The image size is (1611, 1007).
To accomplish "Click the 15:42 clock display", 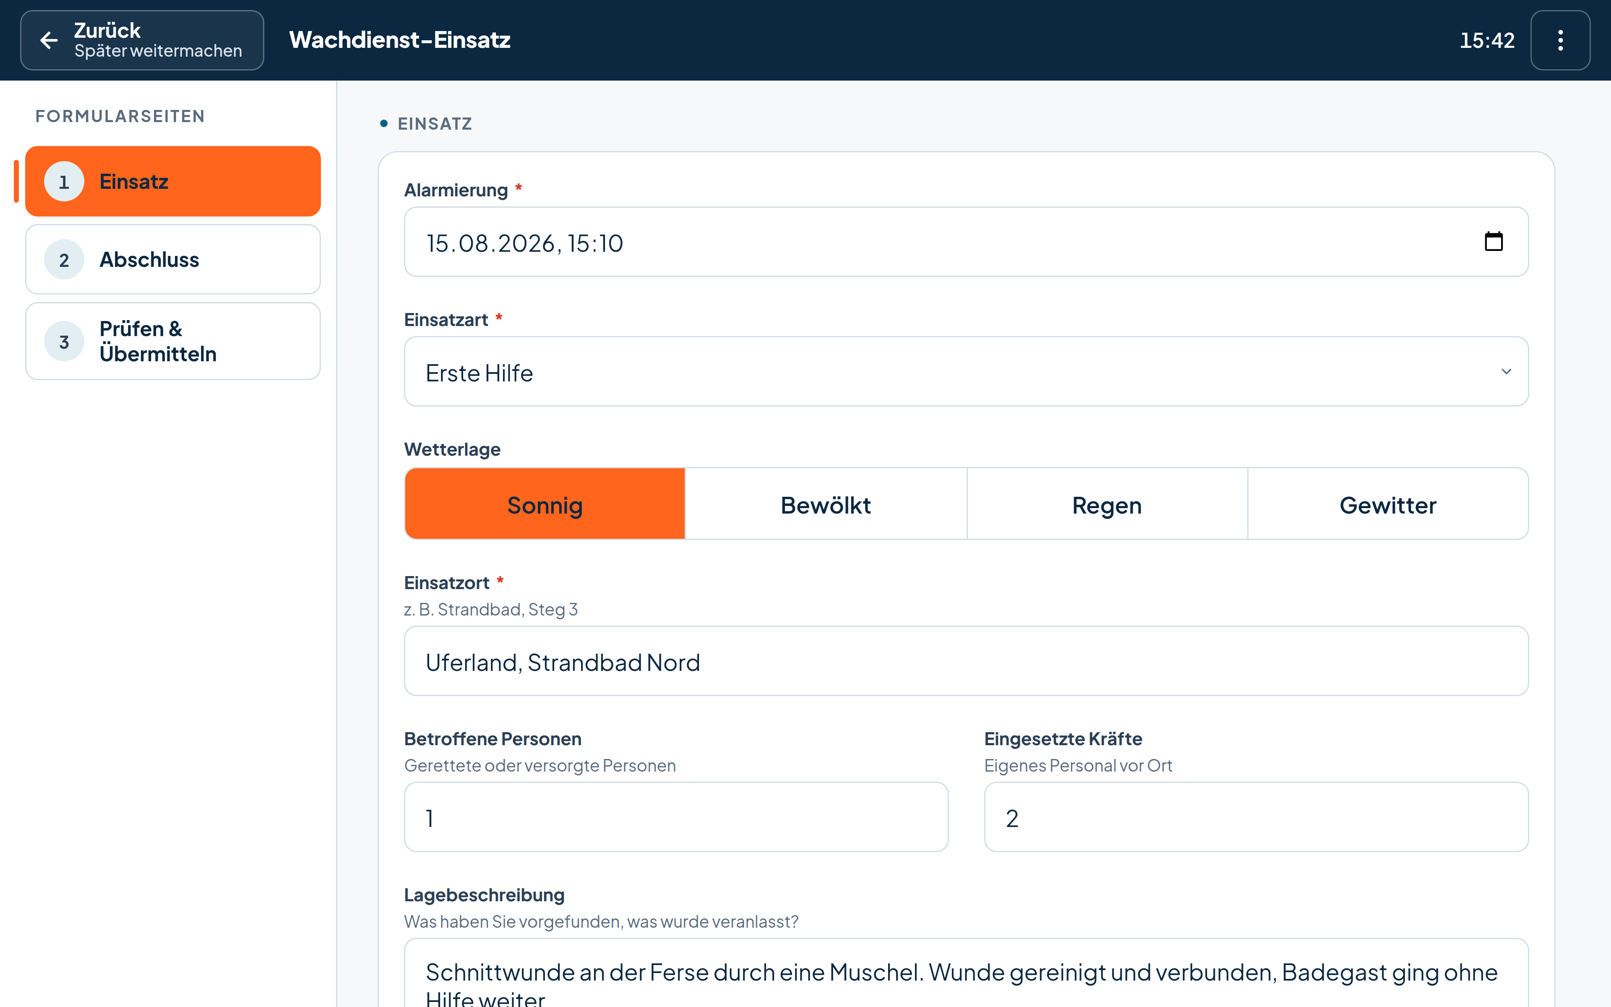I will (1486, 41).
